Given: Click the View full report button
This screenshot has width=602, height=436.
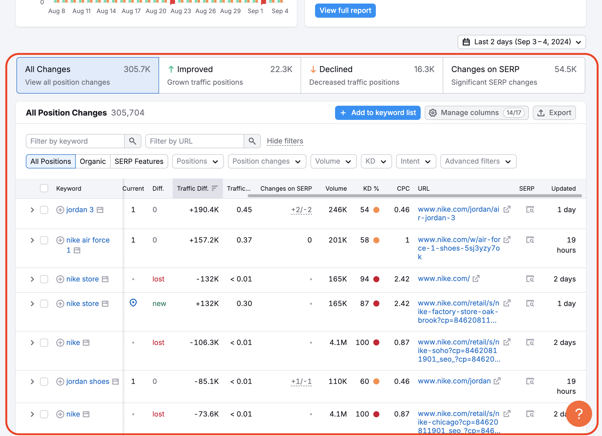Looking at the screenshot, I should pyautogui.click(x=345, y=11).
